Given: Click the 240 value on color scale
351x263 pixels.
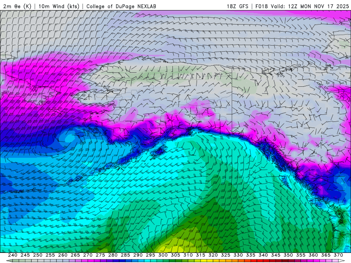Looking at the screenshot, I should pyautogui.click(x=13, y=255).
